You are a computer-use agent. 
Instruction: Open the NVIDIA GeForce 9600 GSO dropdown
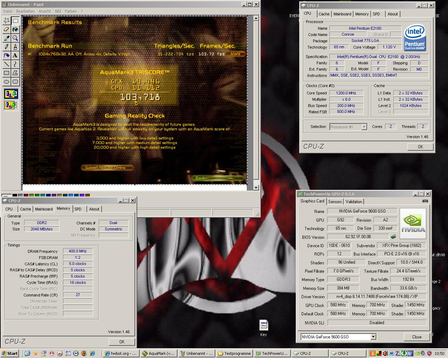[x=373, y=337]
